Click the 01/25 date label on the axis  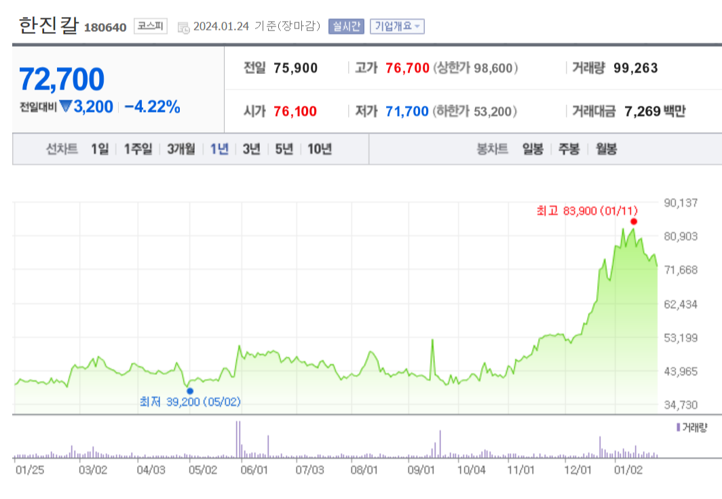30,470
